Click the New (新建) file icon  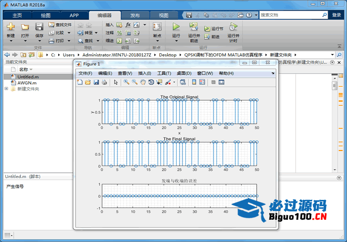click(x=11, y=27)
